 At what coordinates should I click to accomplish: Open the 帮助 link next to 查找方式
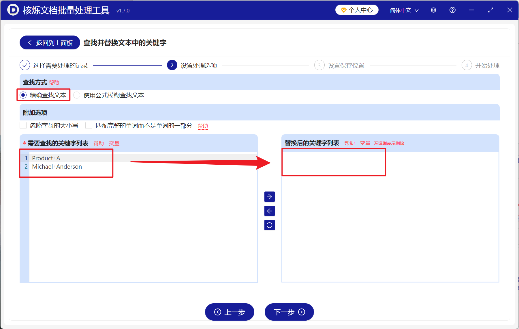point(54,83)
